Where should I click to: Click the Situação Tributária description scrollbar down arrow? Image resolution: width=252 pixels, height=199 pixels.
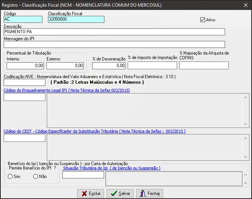pyautogui.click(x=245, y=183)
